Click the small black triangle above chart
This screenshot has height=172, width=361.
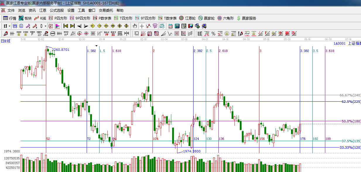click(96, 46)
